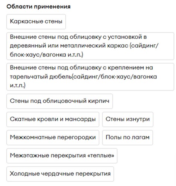This screenshot has height=186, width=176.
Task: Click the word изнутри
Action: (138, 119)
